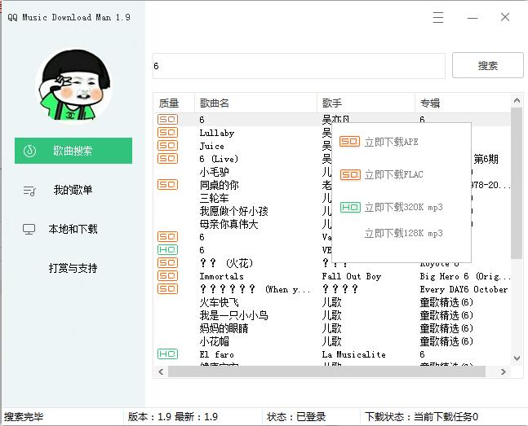Viewport: 528px width, 426px height.
Task: Click the vertical scrollbar down arrow
Action: (x=517, y=358)
